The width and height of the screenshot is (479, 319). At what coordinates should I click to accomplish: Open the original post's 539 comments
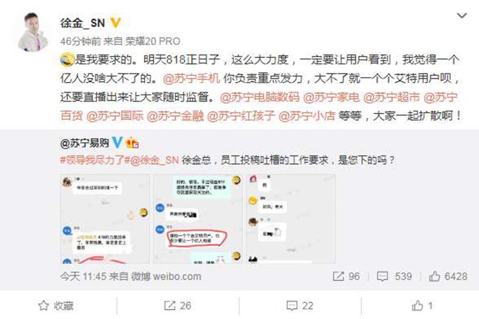coord(394,276)
